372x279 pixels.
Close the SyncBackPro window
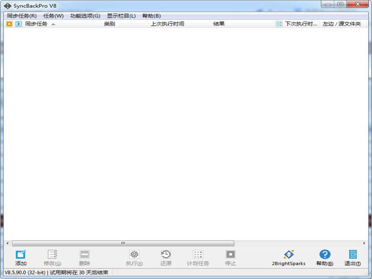coord(358,4)
